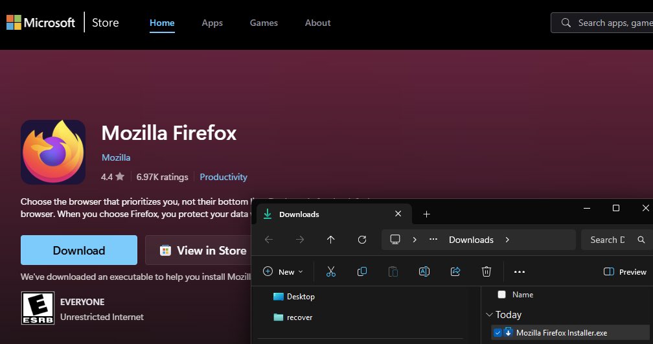The image size is (653, 344).
Task: Go back in File Explorer
Action: coord(269,240)
